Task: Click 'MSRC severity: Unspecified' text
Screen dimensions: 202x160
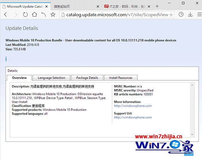Action: pos(134,90)
